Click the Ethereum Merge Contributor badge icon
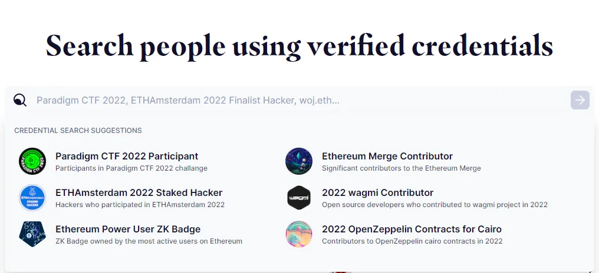 pyautogui.click(x=299, y=161)
